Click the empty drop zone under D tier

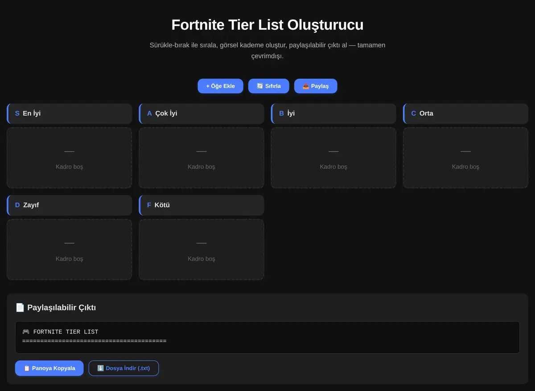click(69, 250)
